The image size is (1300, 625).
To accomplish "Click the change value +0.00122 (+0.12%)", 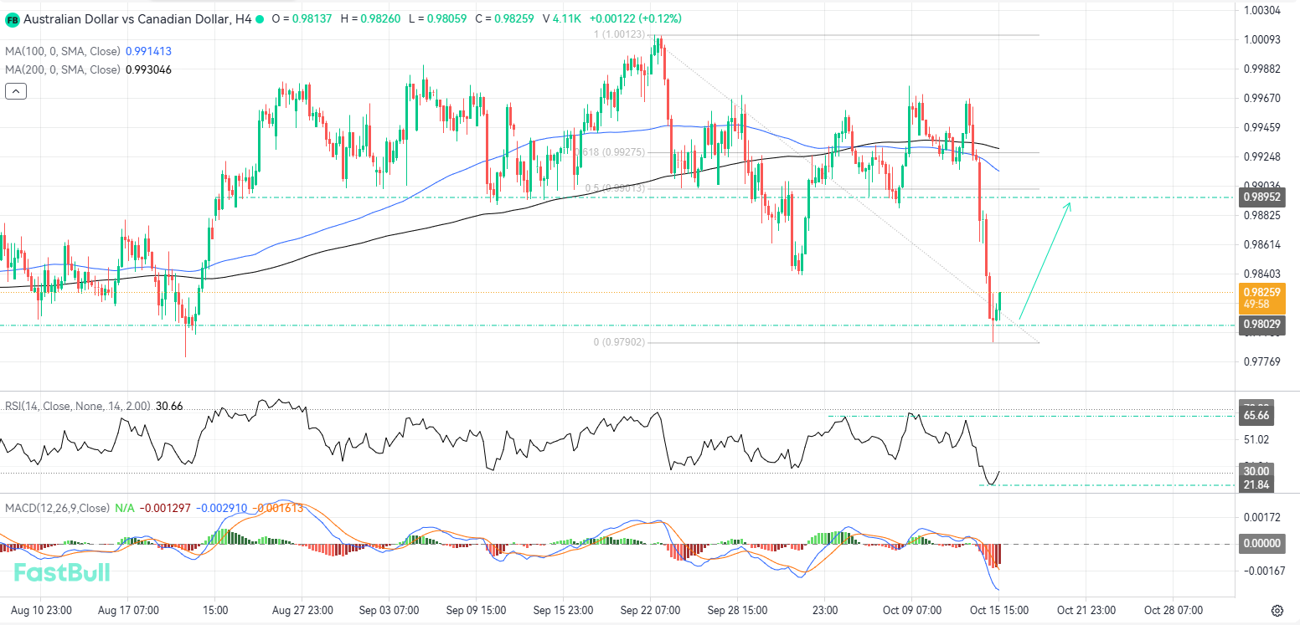I will coord(636,18).
